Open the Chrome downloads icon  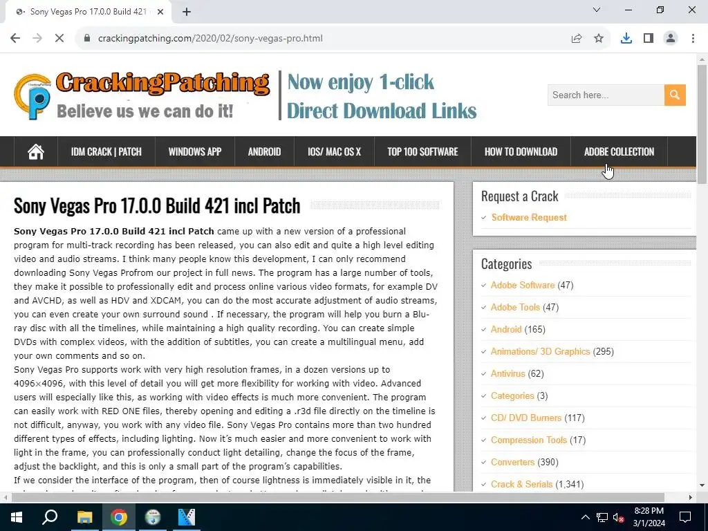pos(626,39)
